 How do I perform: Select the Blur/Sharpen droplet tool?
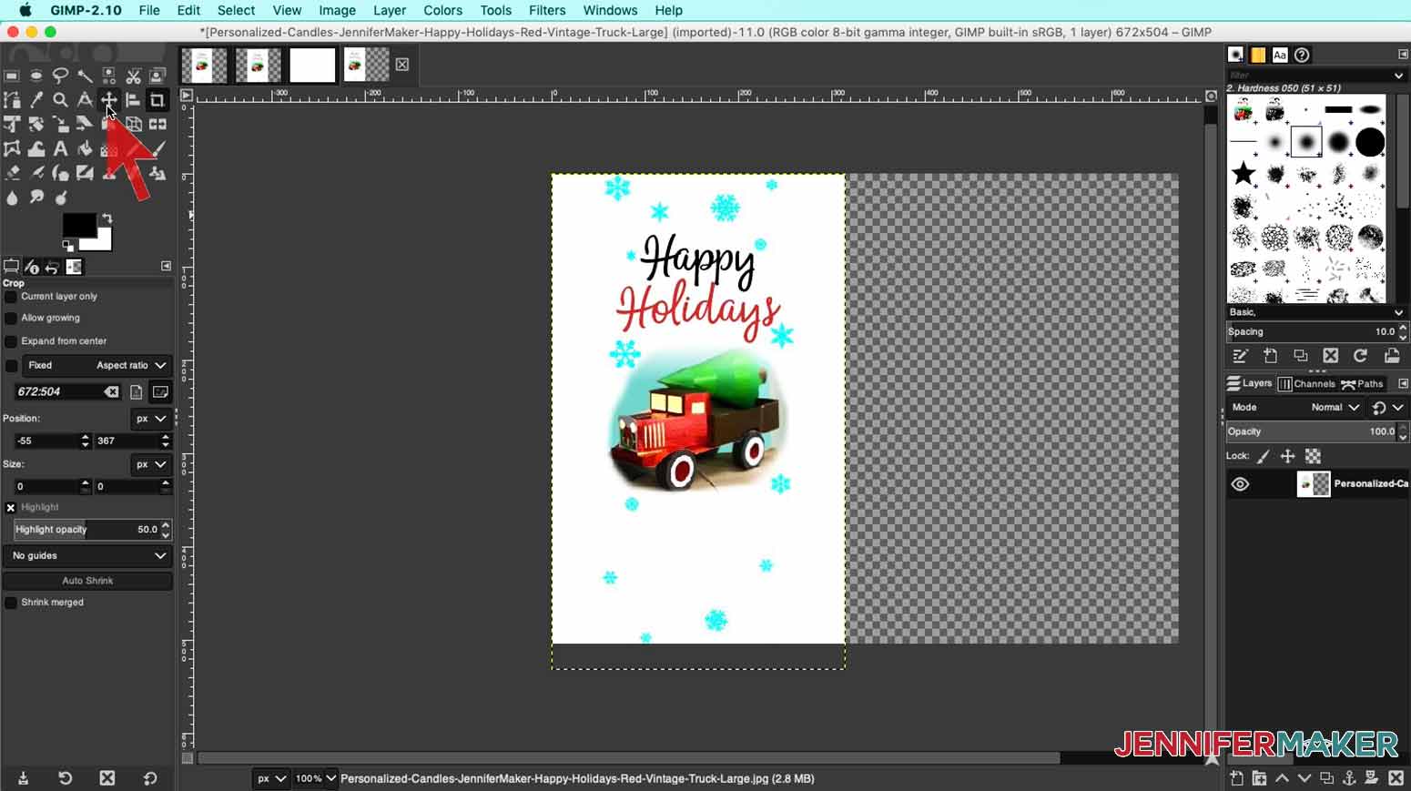(x=12, y=198)
